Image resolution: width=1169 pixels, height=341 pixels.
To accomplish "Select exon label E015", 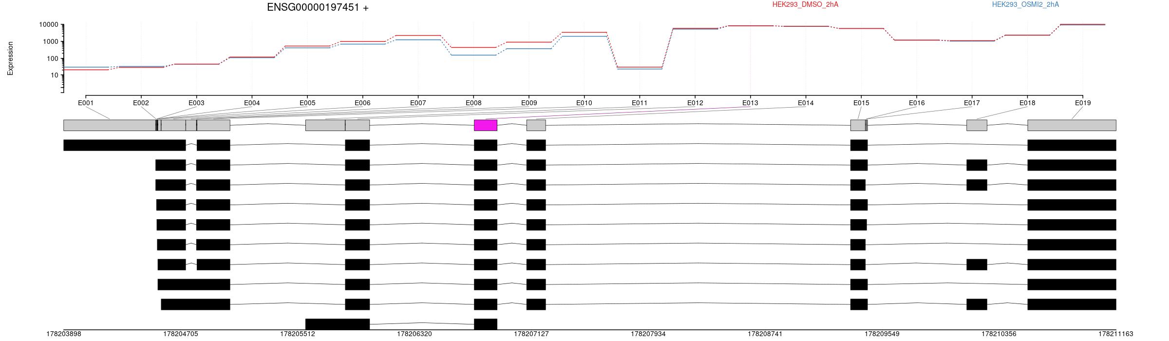I will coord(861,103).
